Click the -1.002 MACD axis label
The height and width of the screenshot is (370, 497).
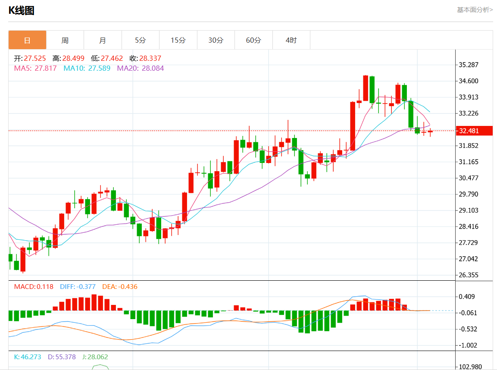(x=468, y=345)
